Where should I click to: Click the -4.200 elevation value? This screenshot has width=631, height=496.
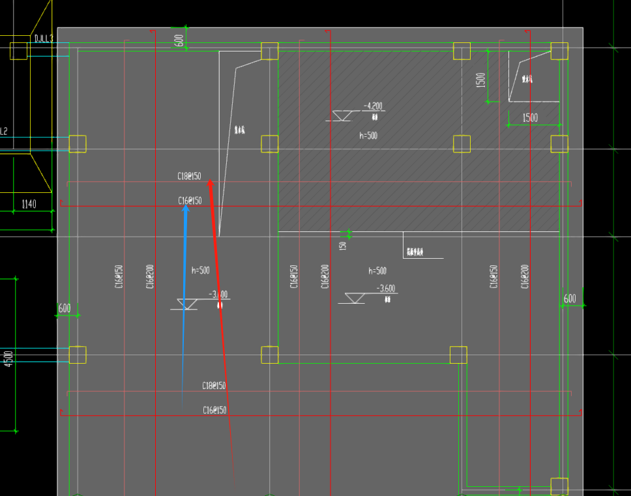[x=373, y=106]
